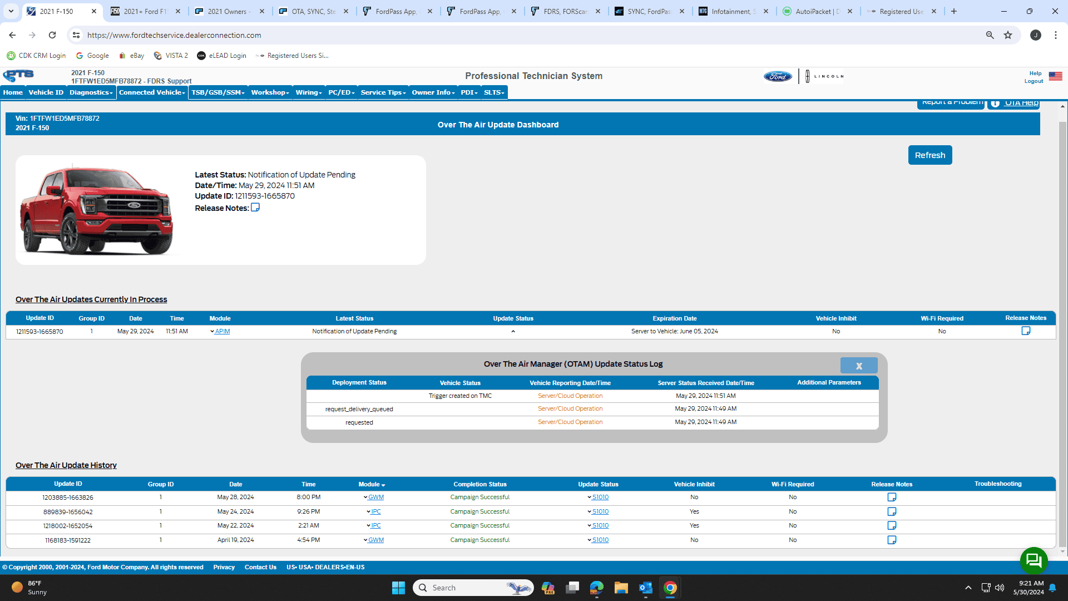This screenshot has height=601, width=1068.
Task: Open the Wiring menu
Action: (309, 92)
